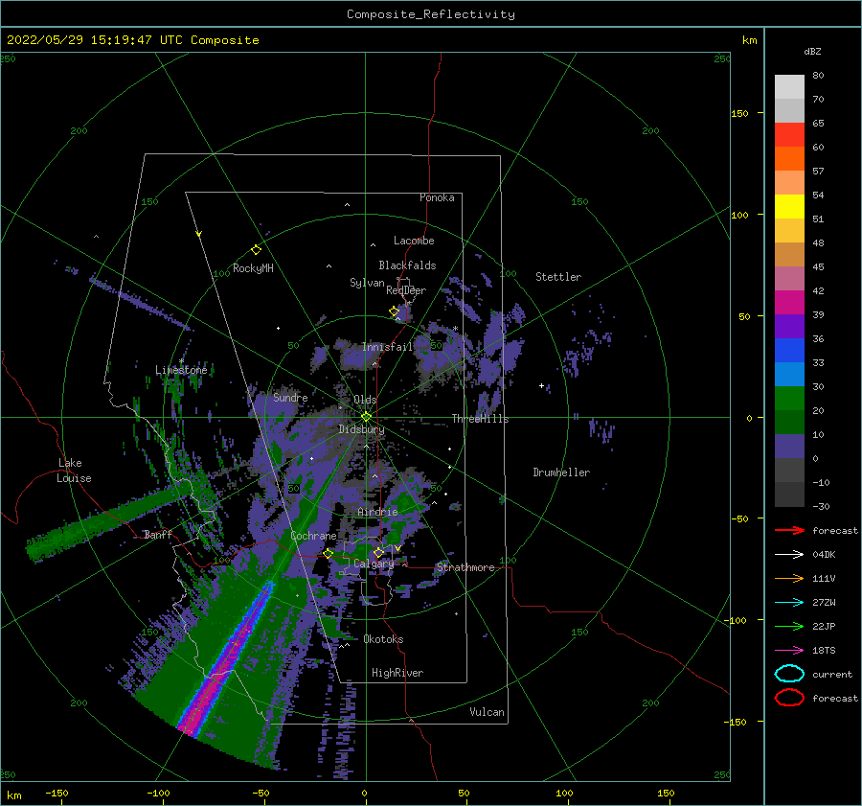The width and height of the screenshot is (862, 806).
Task: Click the red forecast arrow in legend
Action: click(789, 530)
